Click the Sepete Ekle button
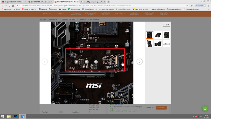Viewport: 249px width, 139px height. (x=161, y=107)
